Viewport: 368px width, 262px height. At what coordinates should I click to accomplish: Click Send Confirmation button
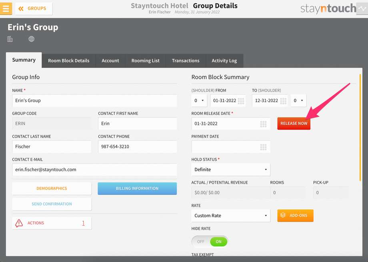52,204
